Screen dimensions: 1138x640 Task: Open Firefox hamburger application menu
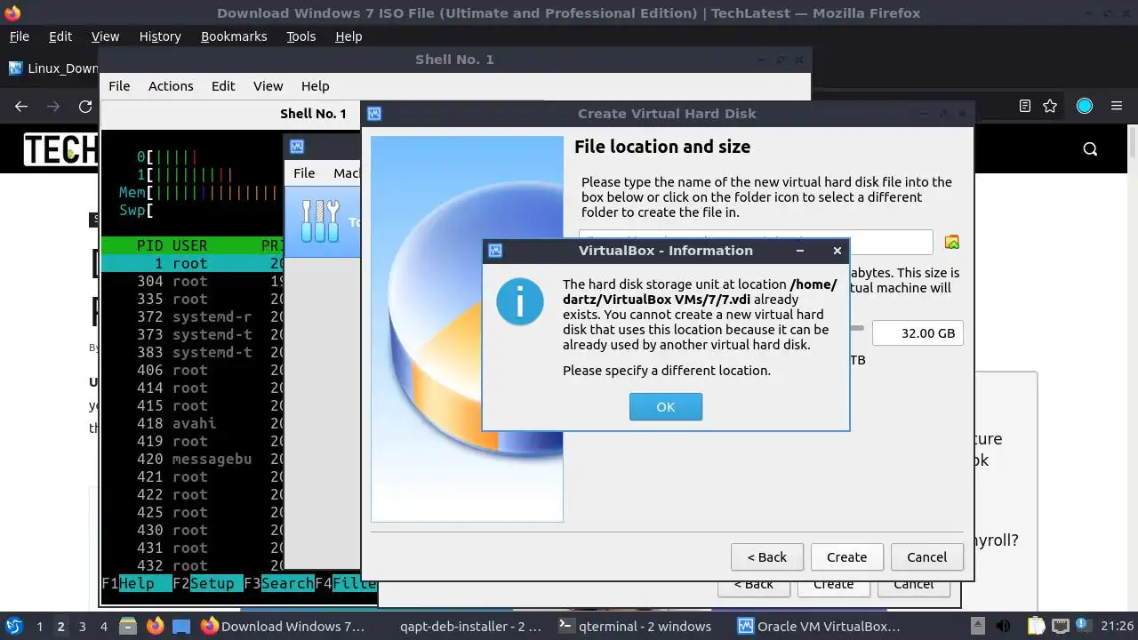click(1117, 106)
